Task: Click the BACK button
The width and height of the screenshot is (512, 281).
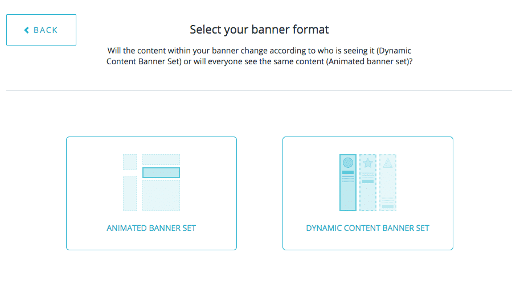Action: coord(41,30)
